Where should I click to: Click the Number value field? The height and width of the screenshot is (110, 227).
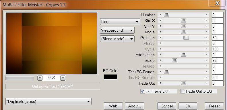[x=218, y=15]
